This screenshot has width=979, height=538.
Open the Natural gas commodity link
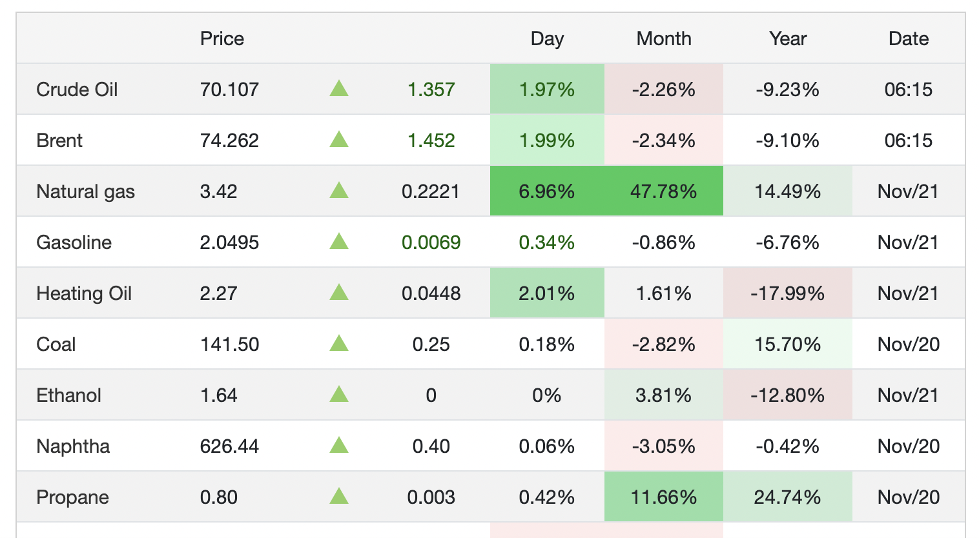click(x=85, y=192)
